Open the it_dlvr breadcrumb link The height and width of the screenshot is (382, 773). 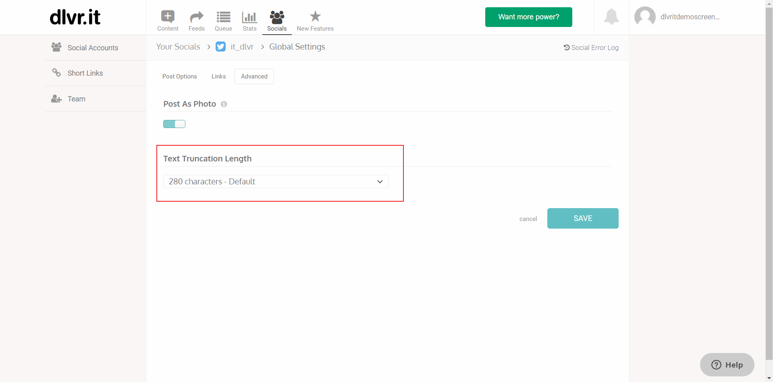point(242,47)
